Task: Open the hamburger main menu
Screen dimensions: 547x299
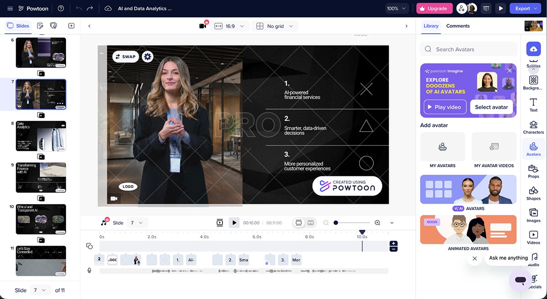Action: click(10, 9)
